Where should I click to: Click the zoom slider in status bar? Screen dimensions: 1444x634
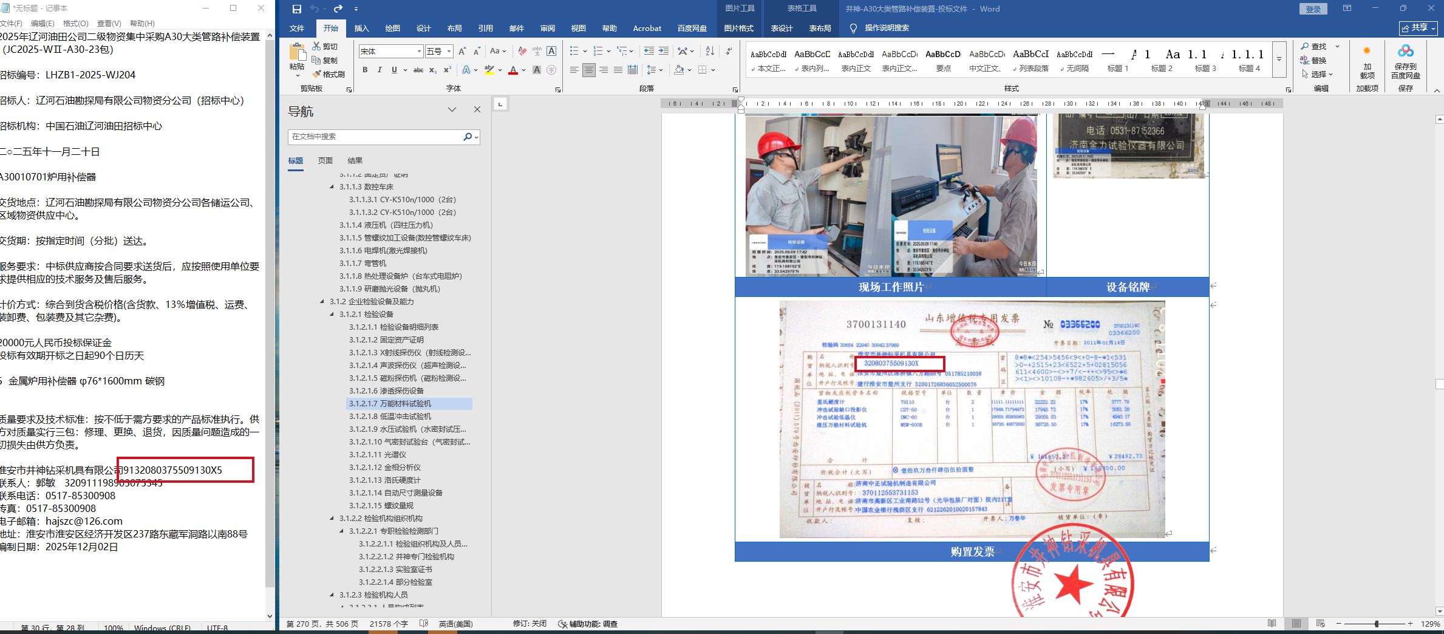[1376, 624]
